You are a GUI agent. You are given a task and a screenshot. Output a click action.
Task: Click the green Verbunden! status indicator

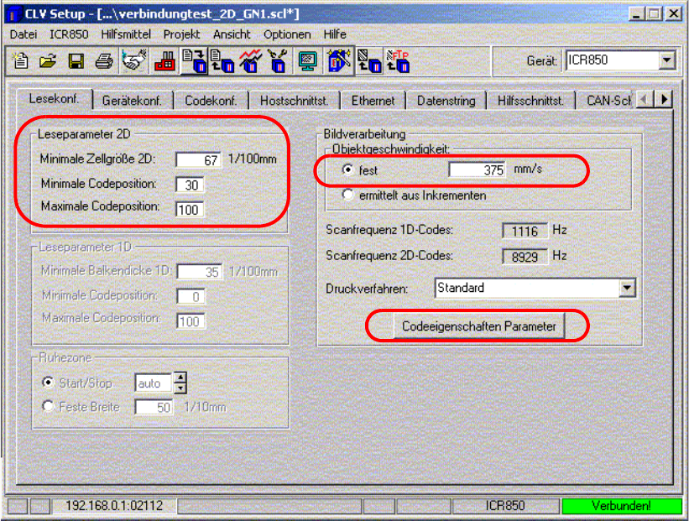[621, 506]
